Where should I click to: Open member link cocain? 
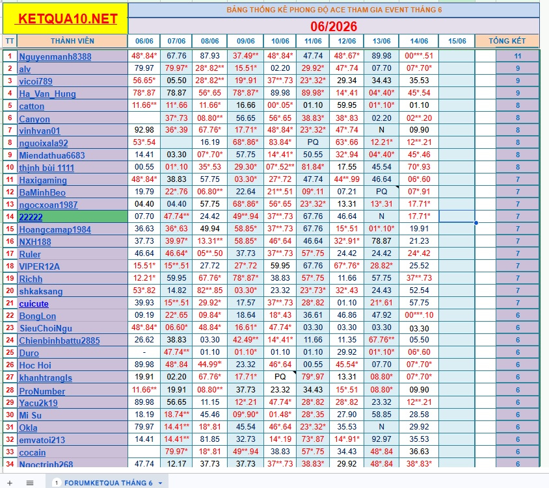pos(33,452)
